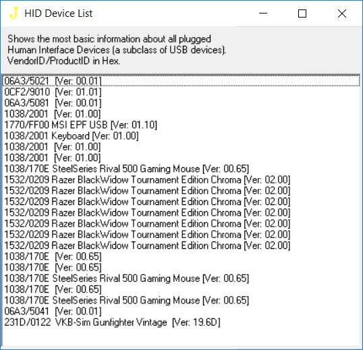Select the VKB-Sim Gunfighter Vintage row
363x350 pixels.
tap(181, 322)
